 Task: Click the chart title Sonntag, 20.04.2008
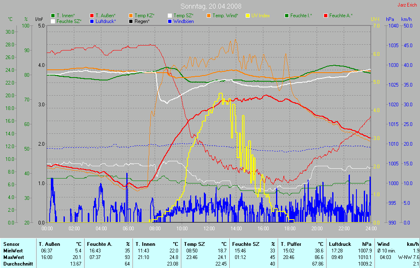coord(211,6)
